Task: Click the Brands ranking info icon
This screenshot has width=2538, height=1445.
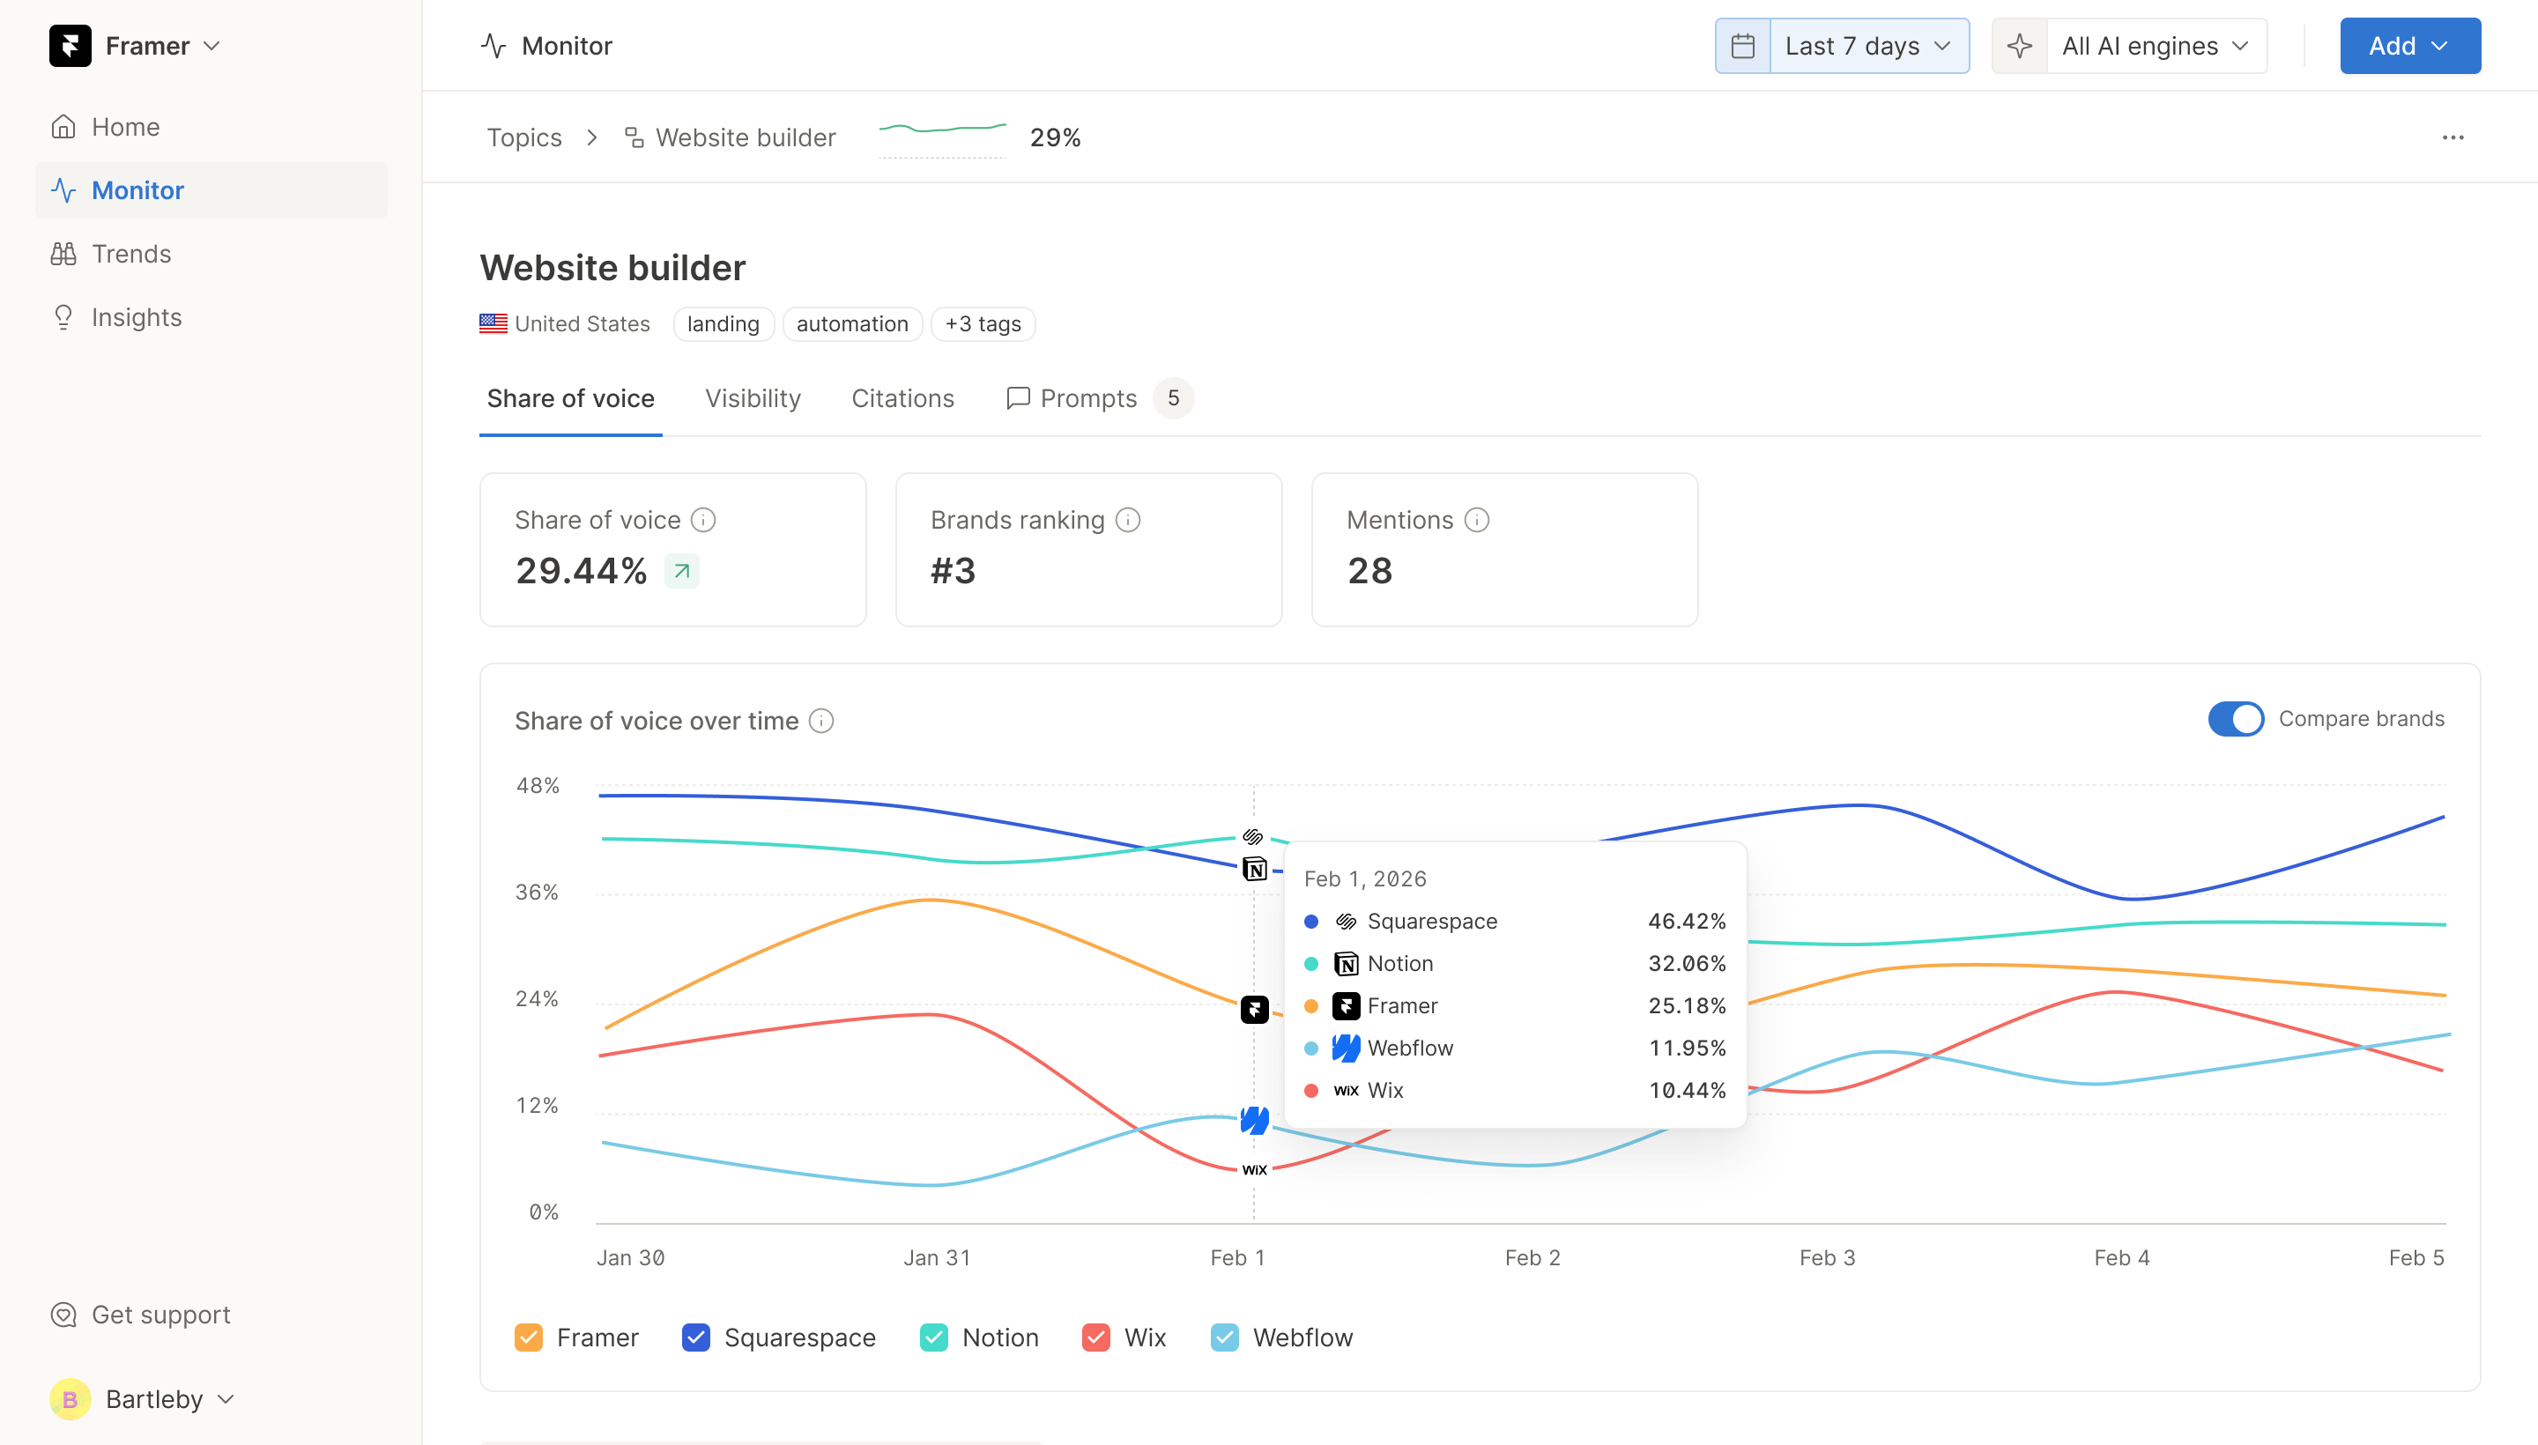Action: pyautogui.click(x=1127, y=520)
